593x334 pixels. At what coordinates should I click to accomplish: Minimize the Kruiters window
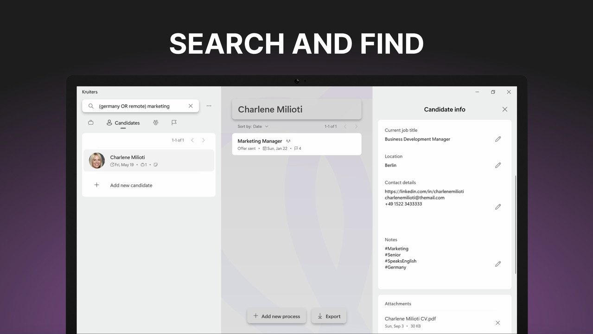pyautogui.click(x=478, y=92)
